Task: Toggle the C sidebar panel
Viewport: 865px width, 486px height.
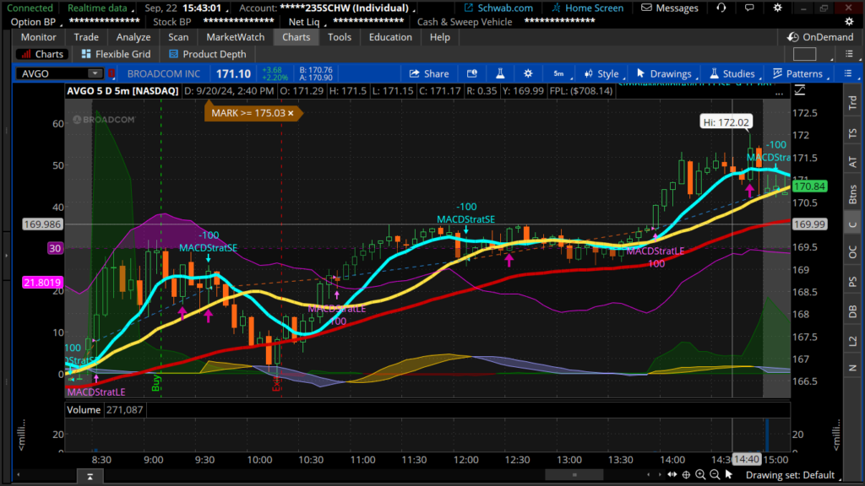Action: pos(852,224)
